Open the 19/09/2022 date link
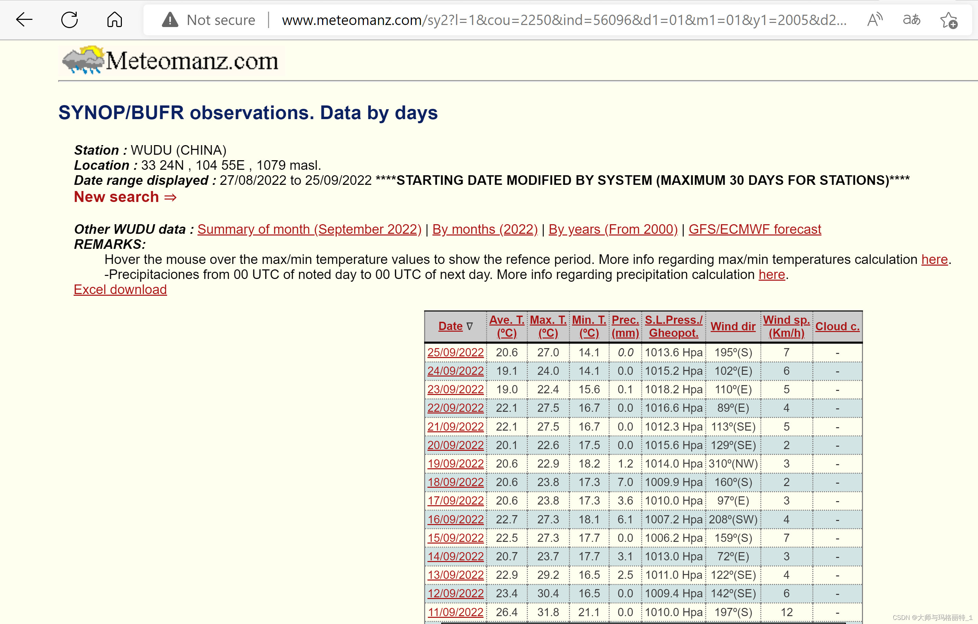The image size is (978, 624). pos(455,463)
